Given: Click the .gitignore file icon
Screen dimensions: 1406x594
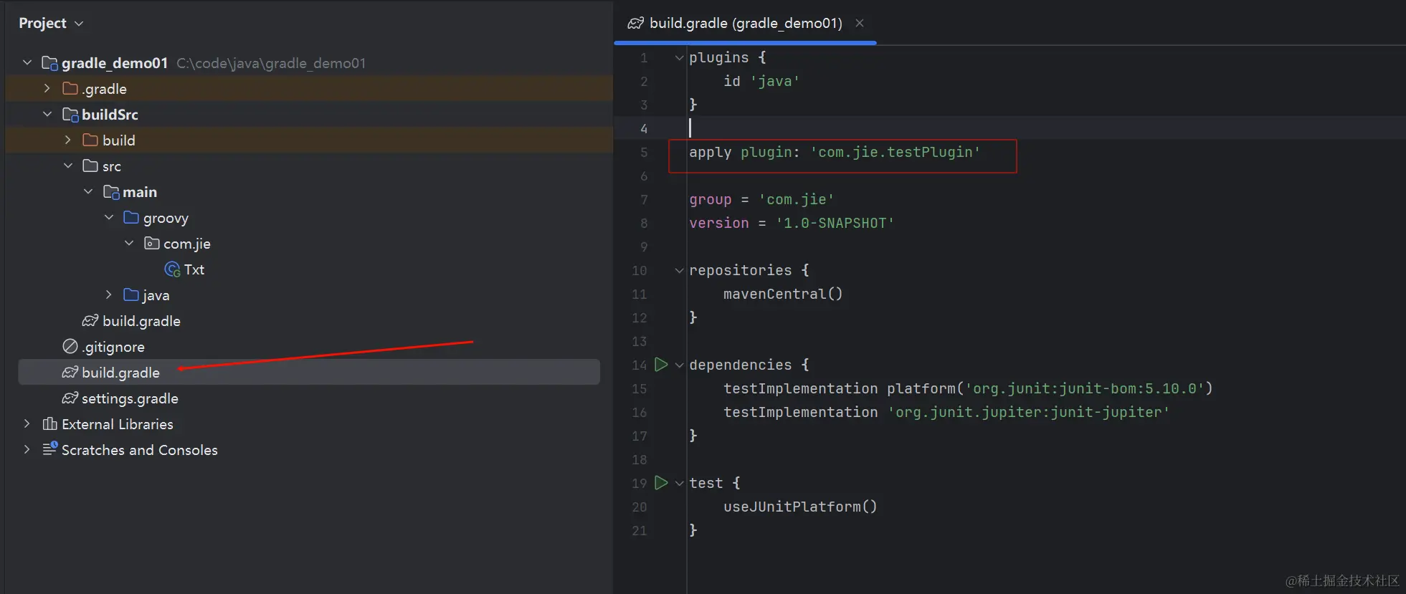Looking at the screenshot, I should pos(70,347).
